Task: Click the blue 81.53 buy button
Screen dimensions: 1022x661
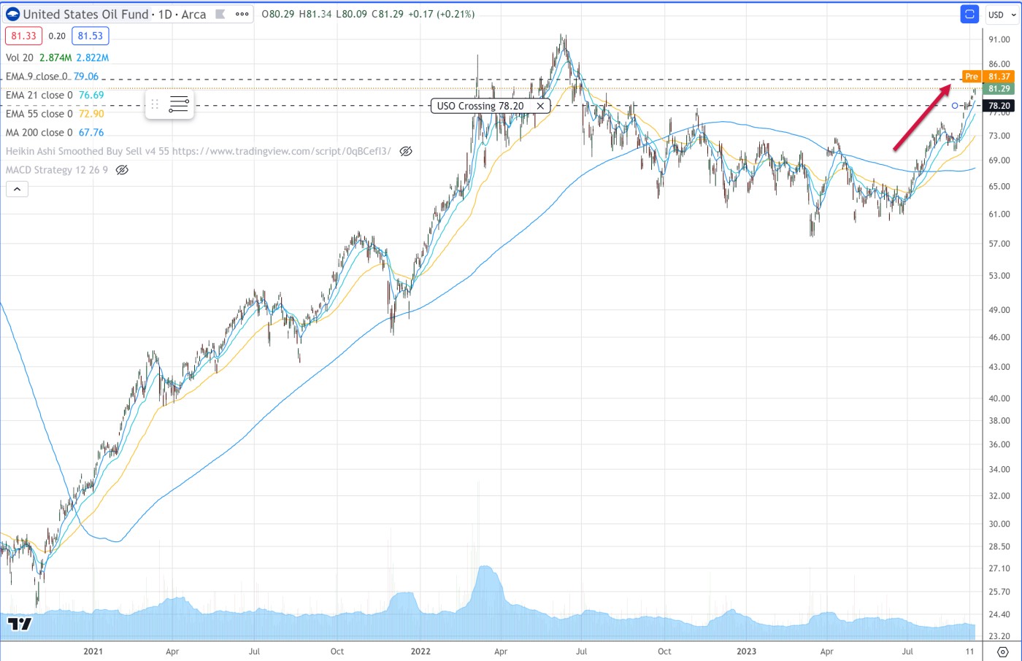Action: coord(91,36)
